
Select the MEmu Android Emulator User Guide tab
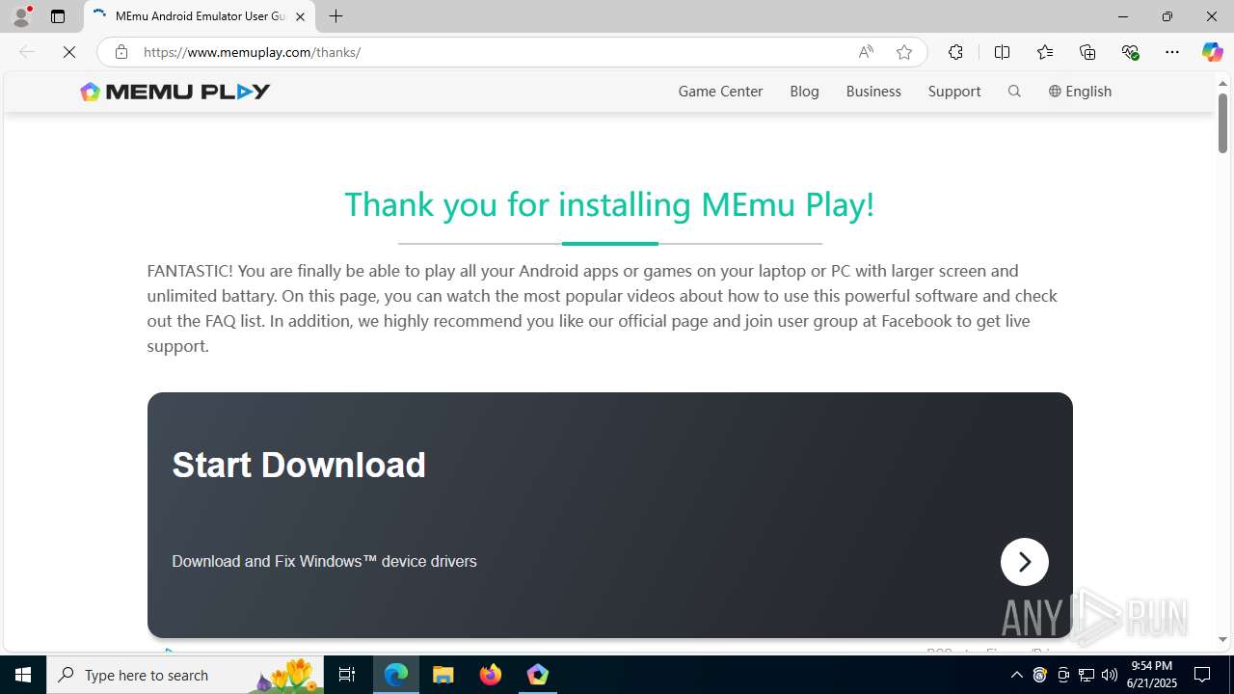click(x=200, y=16)
